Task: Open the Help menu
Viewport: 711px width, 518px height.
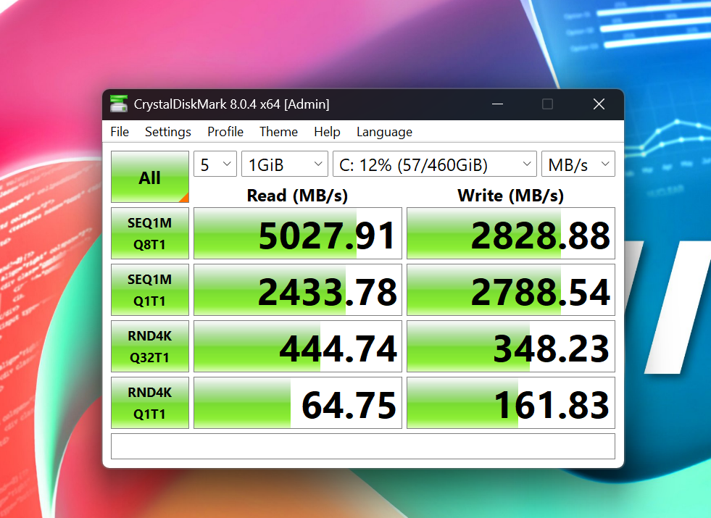Action: tap(327, 132)
